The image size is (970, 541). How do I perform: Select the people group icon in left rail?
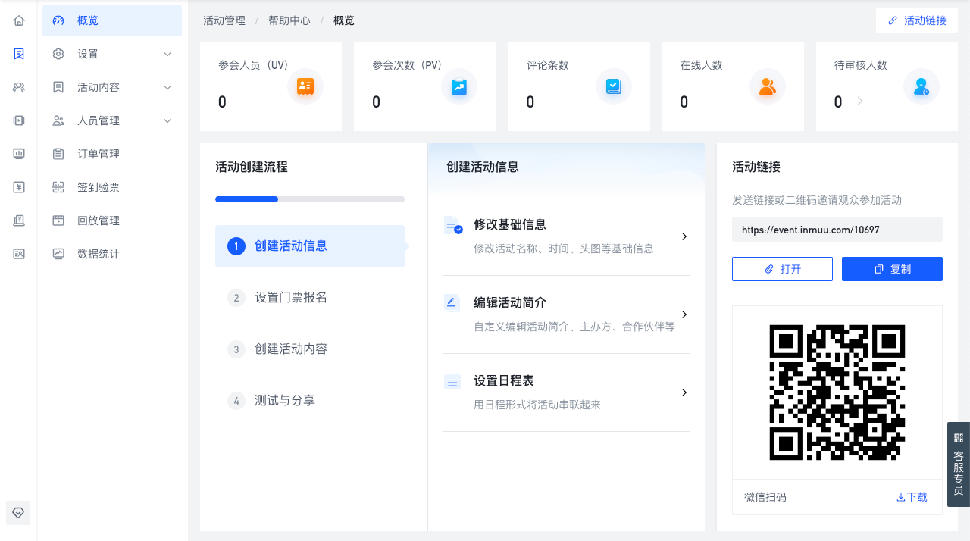[19, 87]
